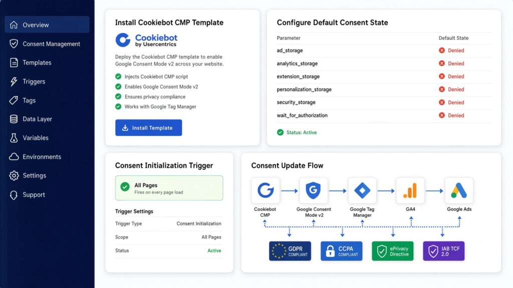Click the Templates document icon
Screen dimensions: 513x288
tap(14, 62)
